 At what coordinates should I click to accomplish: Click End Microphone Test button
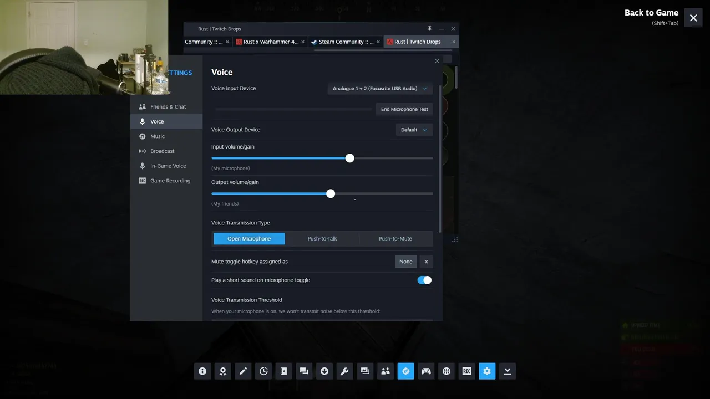(404, 109)
